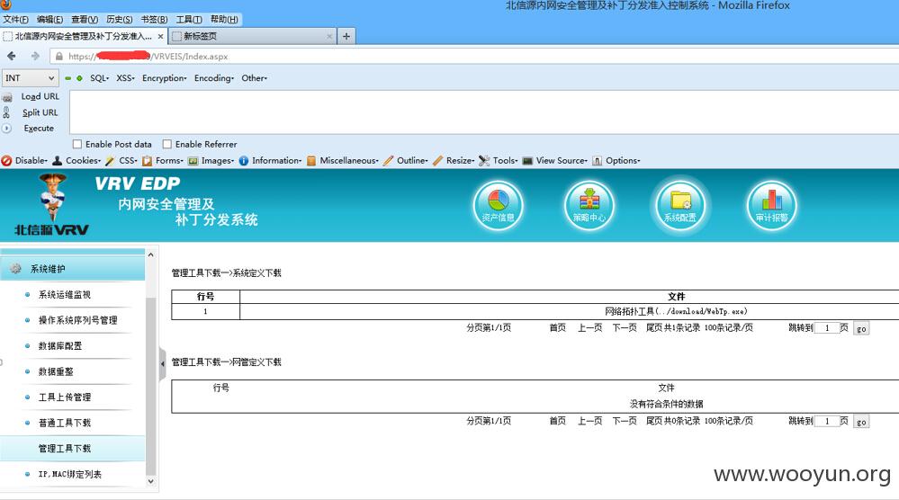The height and width of the screenshot is (500, 899).
Task: Enable Referrer checkbox
Action: pyautogui.click(x=166, y=144)
